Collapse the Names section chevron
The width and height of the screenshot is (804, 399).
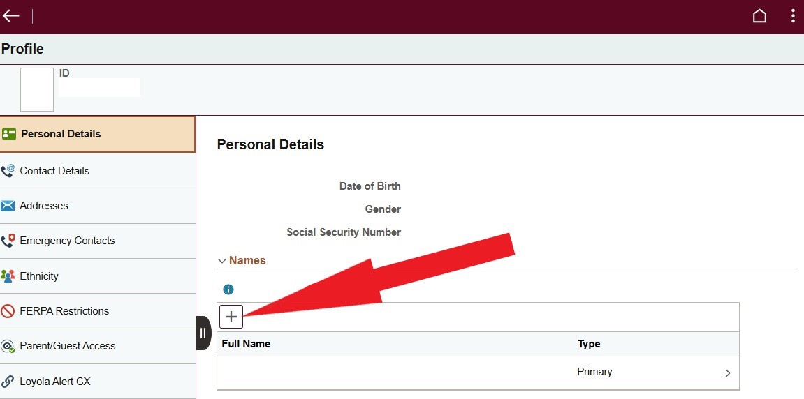point(222,261)
